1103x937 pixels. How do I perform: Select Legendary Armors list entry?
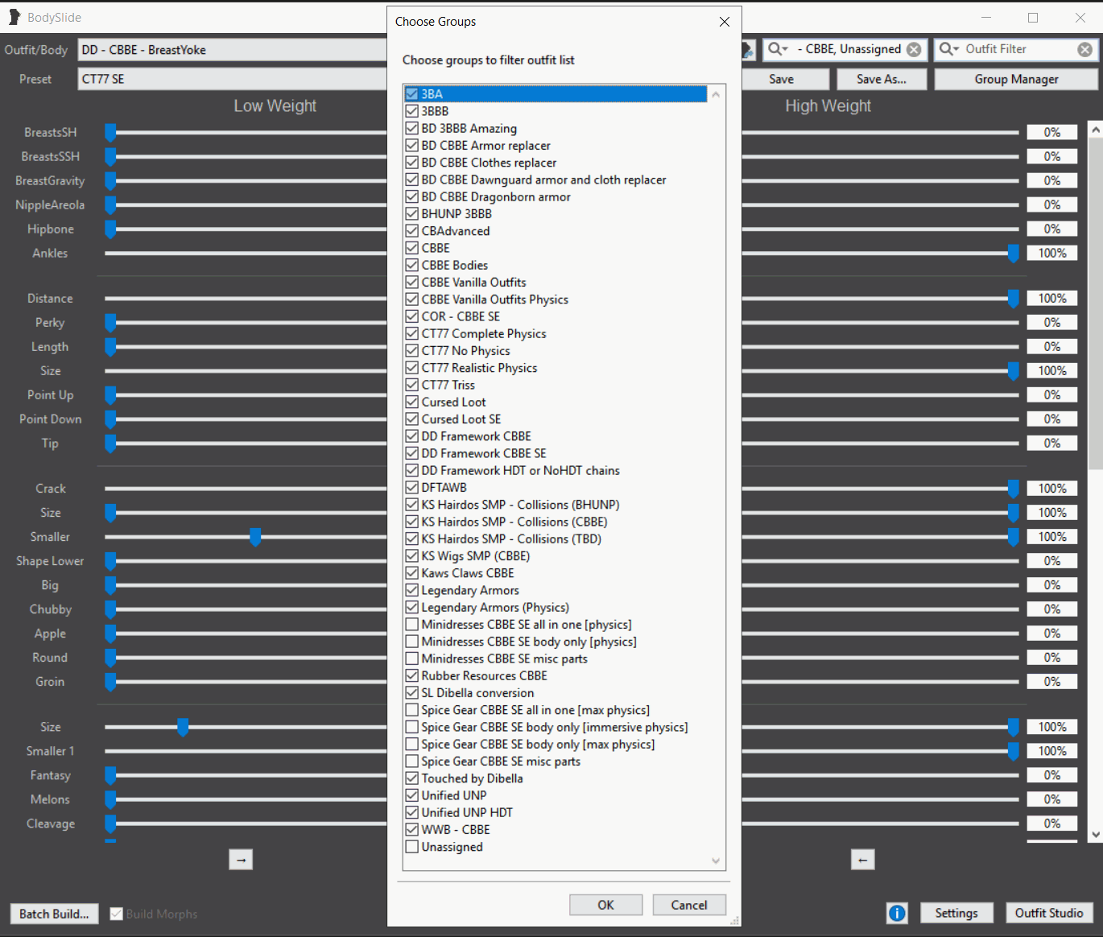click(x=470, y=590)
